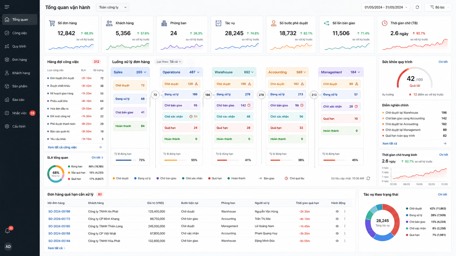Click the stamp icon in Số bước phê duyệt card
This screenshot has width=456, height=256.
pyautogui.click(x=274, y=23)
